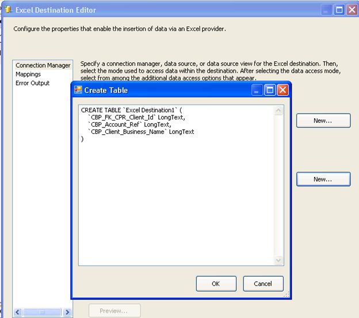Cancel the Create Table dialog
The width and height of the screenshot is (359, 318).
263,284
